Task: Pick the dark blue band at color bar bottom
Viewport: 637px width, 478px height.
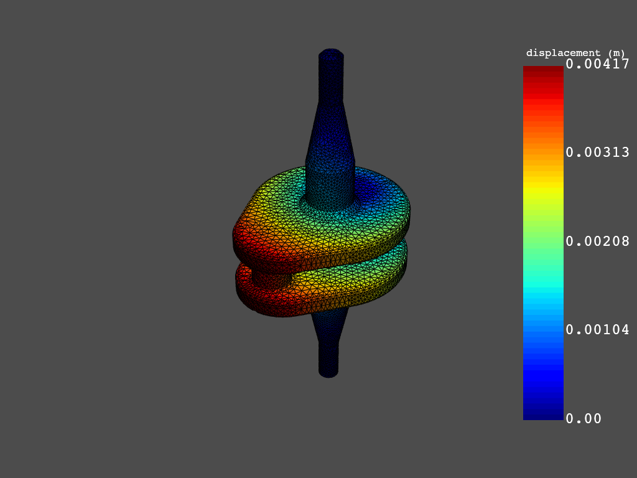Action: coord(543,411)
